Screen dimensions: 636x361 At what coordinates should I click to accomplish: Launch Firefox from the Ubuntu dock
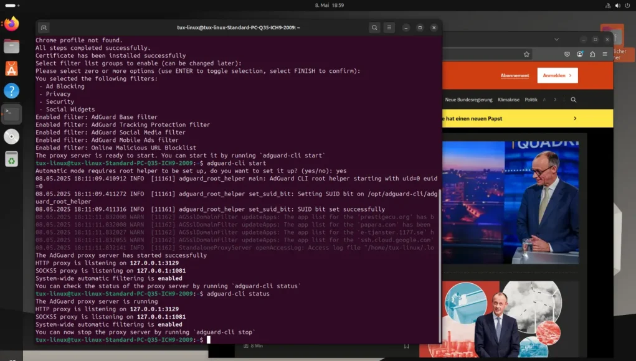[x=11, y=24]
